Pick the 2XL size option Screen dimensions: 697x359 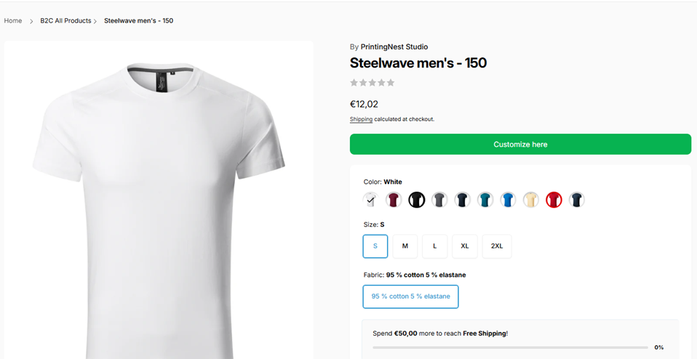497,246
